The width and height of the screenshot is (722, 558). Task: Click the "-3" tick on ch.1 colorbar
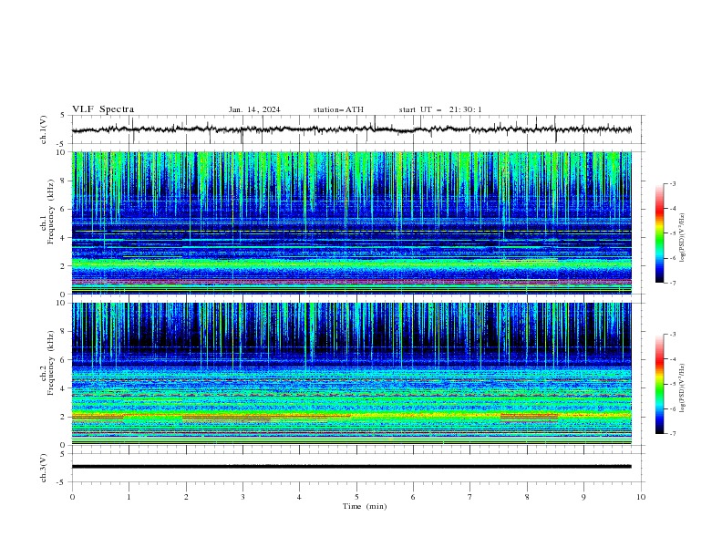(672, 183)
